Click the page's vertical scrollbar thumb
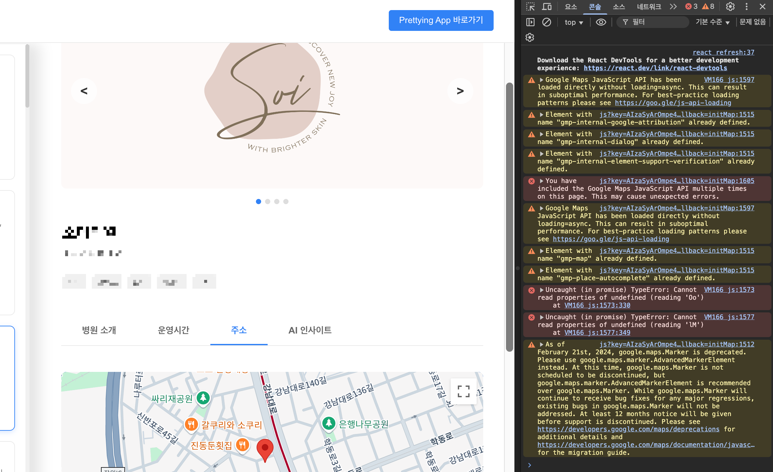 [509, 216]
